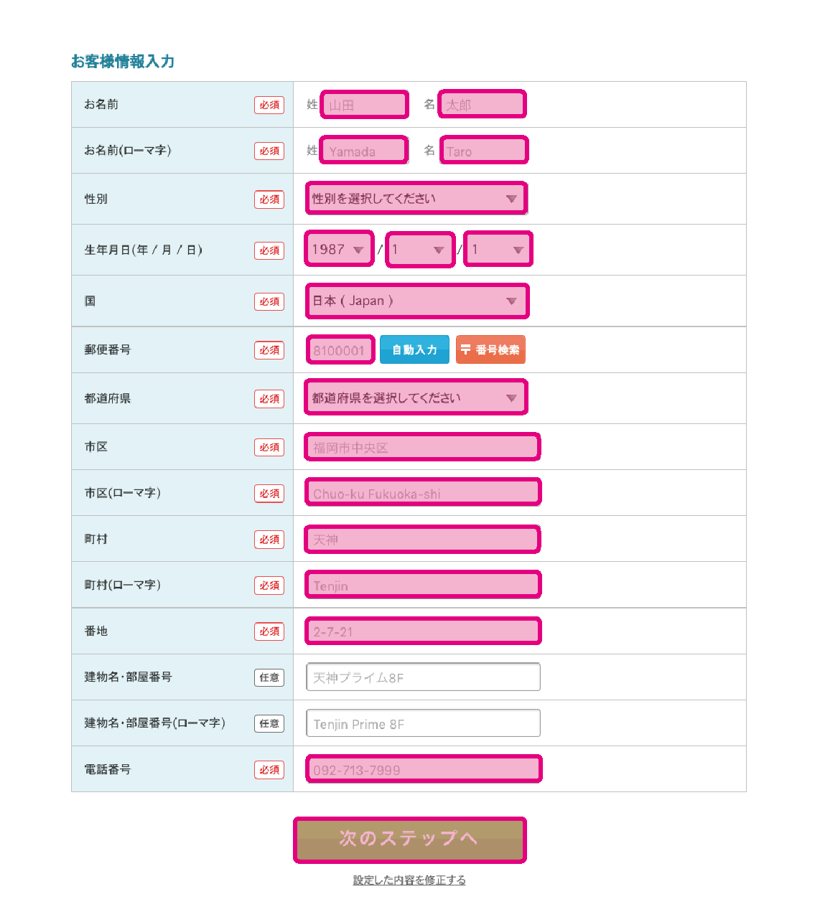Image resolution: width=820 pixels, height=912 pixels.
Task: Click the phone number field 092-713-7999
Action: 424,769
